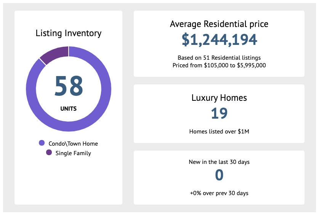The height and width of the screenshot is (216, 319).
Task: Click the "Priced from $105,000 to $5,995,000" line
Action: click(219, 65)
